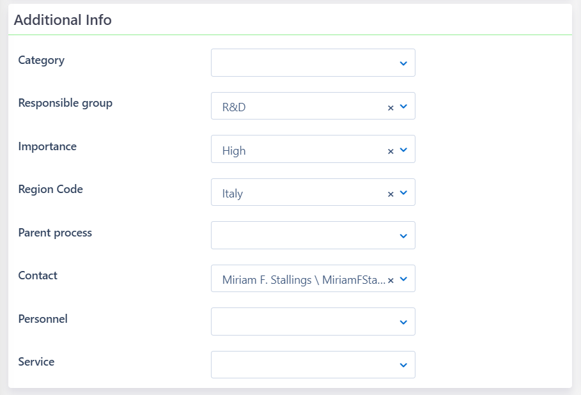Image resolution: width=581 pixels, height=395 pixels.
Task: Expand the Importance selection list
Action: click(404, 150)
